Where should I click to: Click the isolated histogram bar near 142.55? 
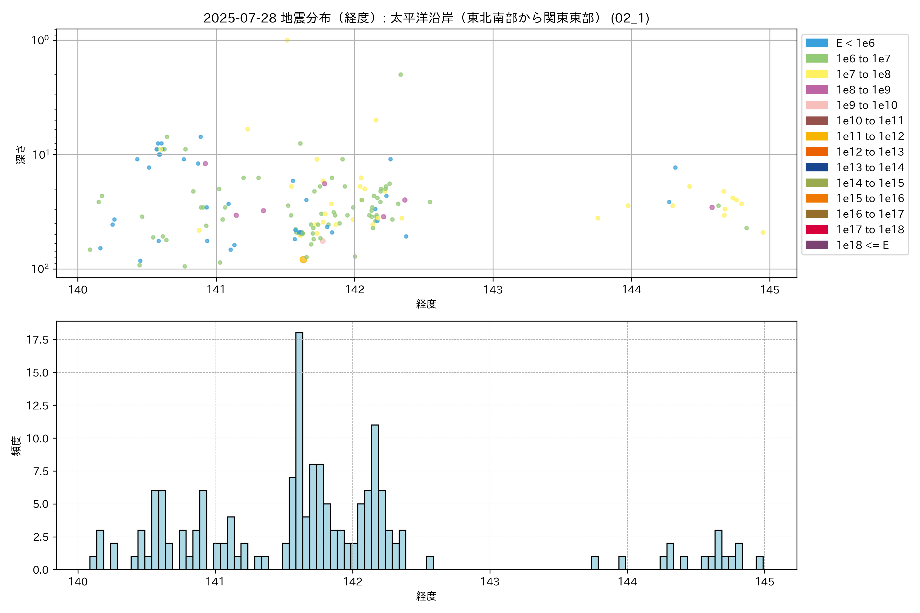[430, 563]
